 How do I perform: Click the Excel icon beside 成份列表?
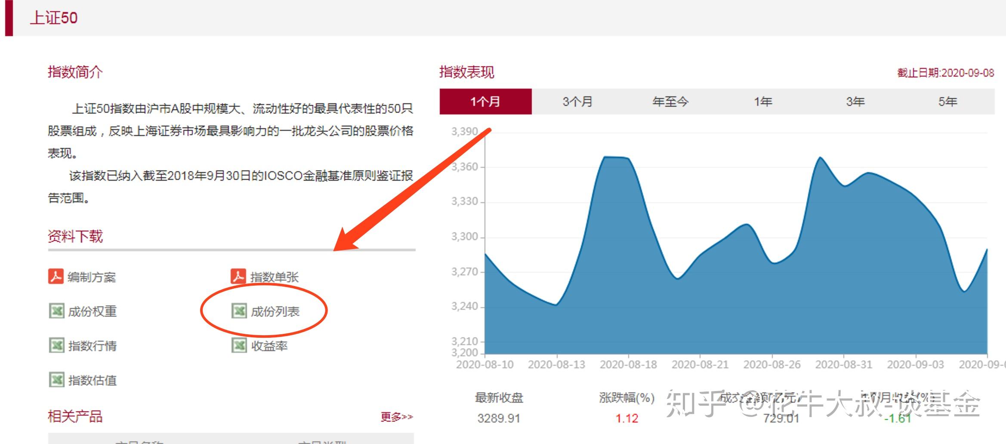pyautogui.click(x=239, y=311)
